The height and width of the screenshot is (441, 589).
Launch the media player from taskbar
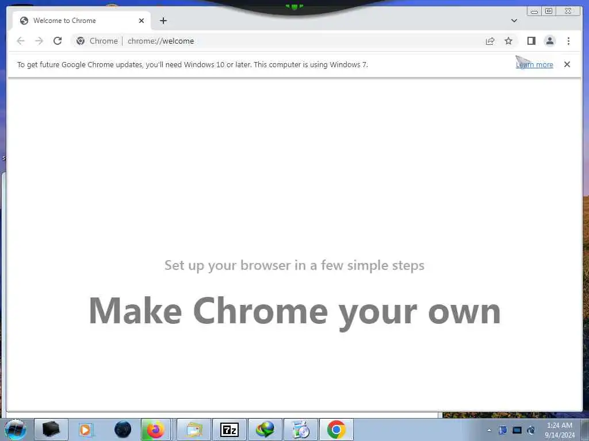click(x=86, y=430)
